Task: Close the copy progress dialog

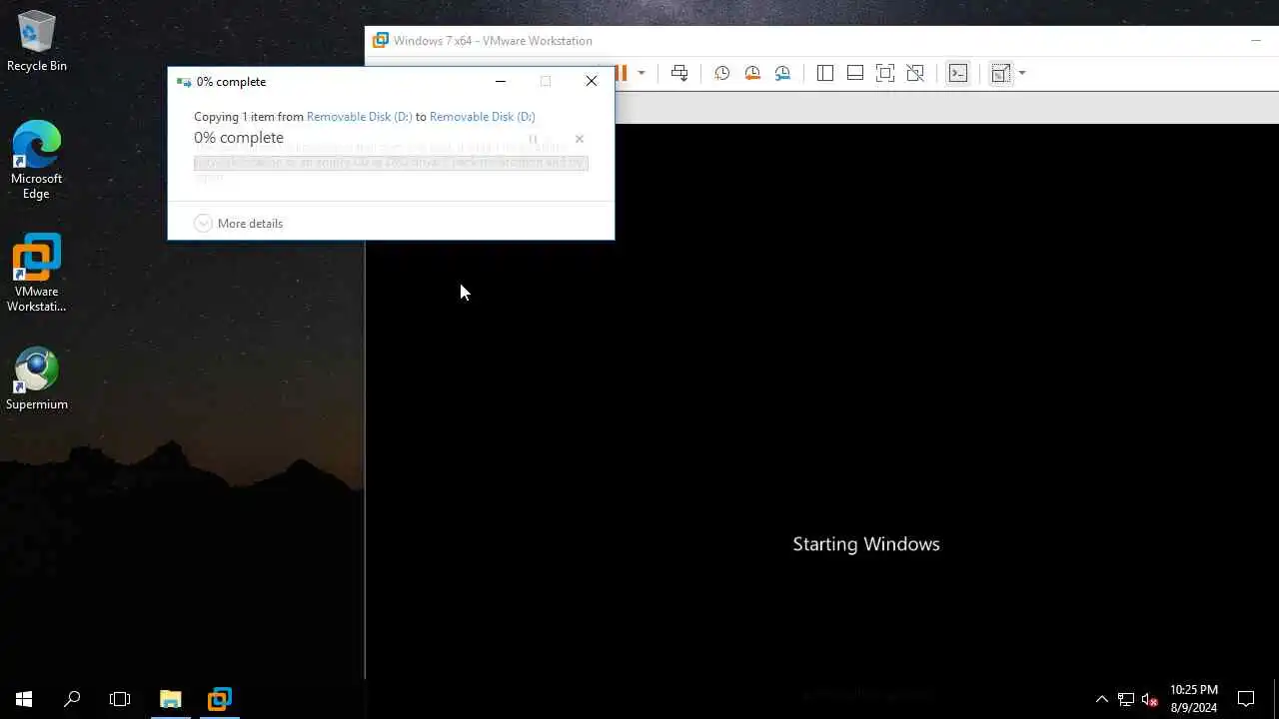Action: coord(592,81)
